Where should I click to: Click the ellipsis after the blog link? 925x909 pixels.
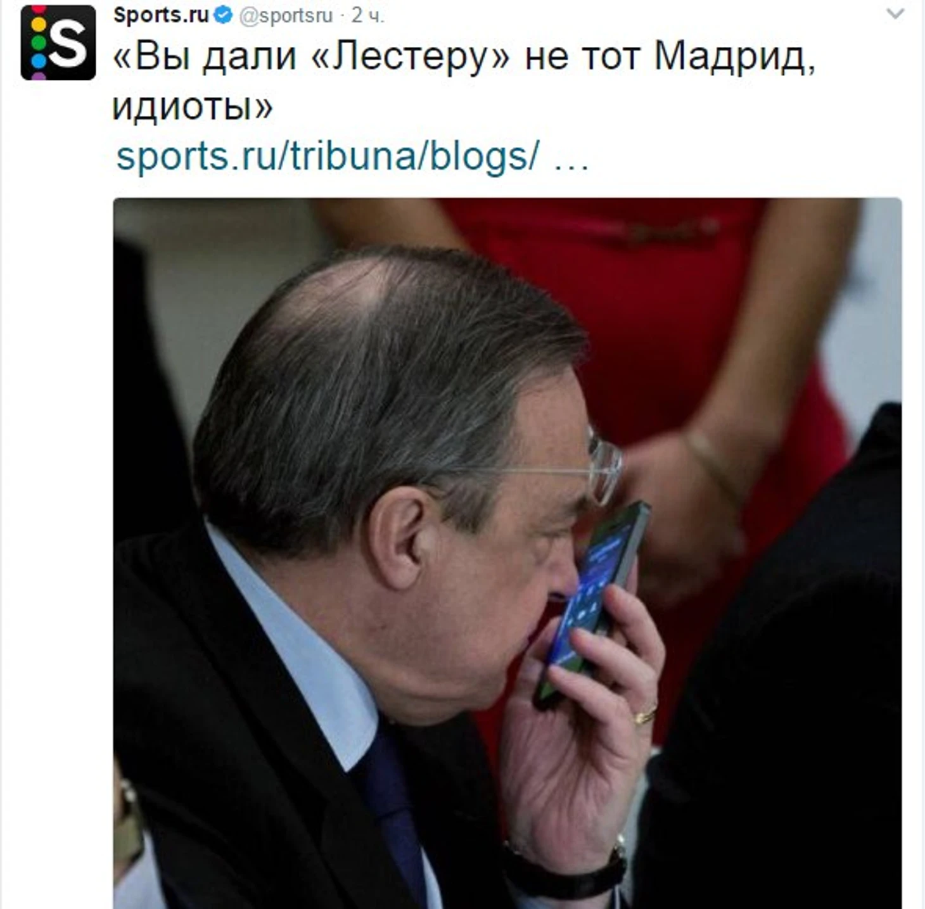[x=571, y=158]
